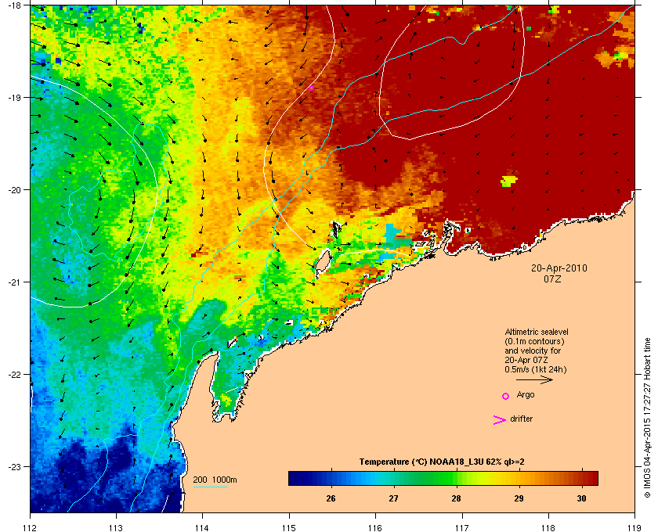Click the magenta drifter arrow symbol

tap(500, 420)
